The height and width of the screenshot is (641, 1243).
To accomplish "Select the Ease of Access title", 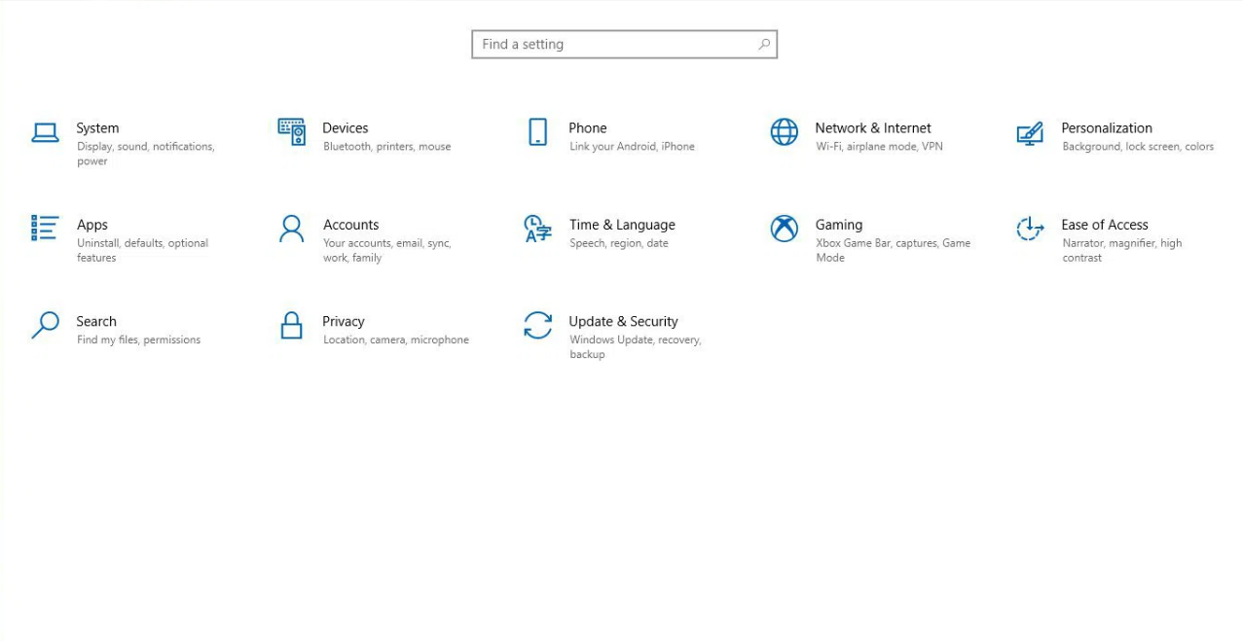I will (1104, 225).
